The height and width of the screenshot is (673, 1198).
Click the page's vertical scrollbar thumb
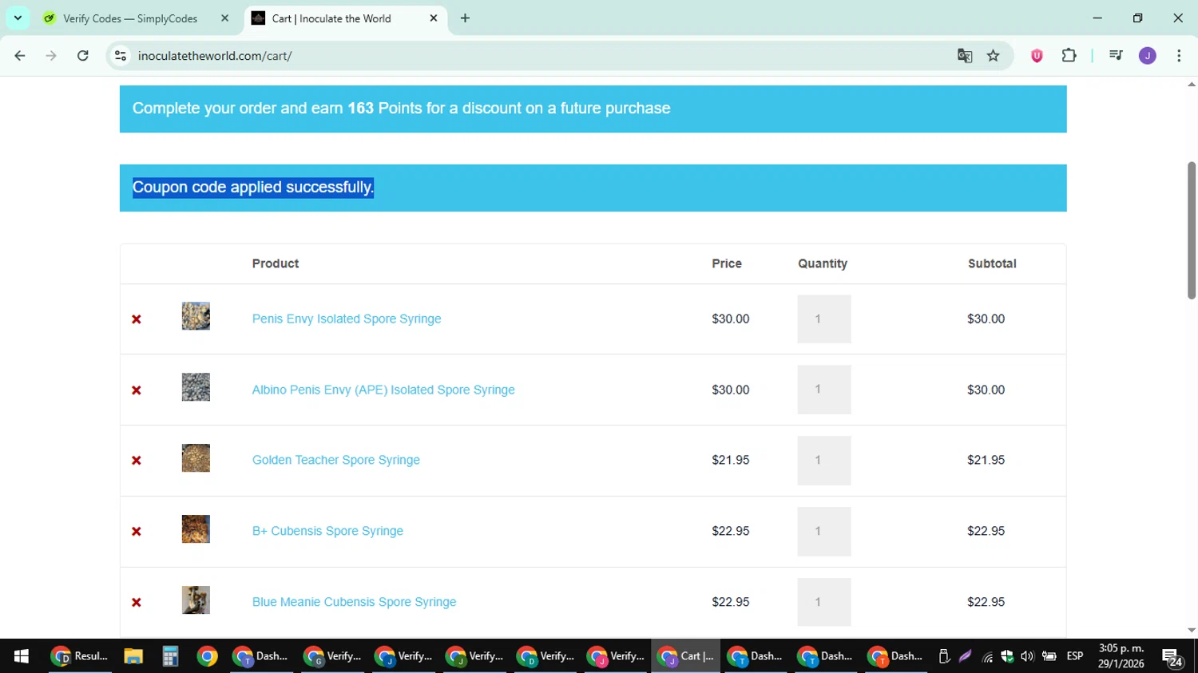coord(1192,231)
